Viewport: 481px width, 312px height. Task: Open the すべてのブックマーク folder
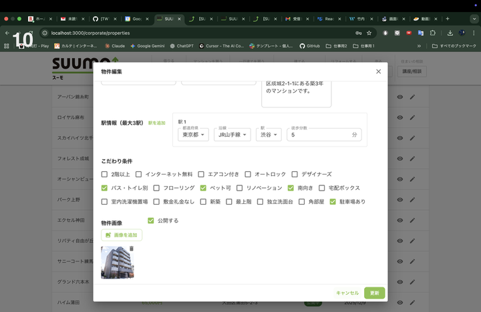tap(454, 46)
